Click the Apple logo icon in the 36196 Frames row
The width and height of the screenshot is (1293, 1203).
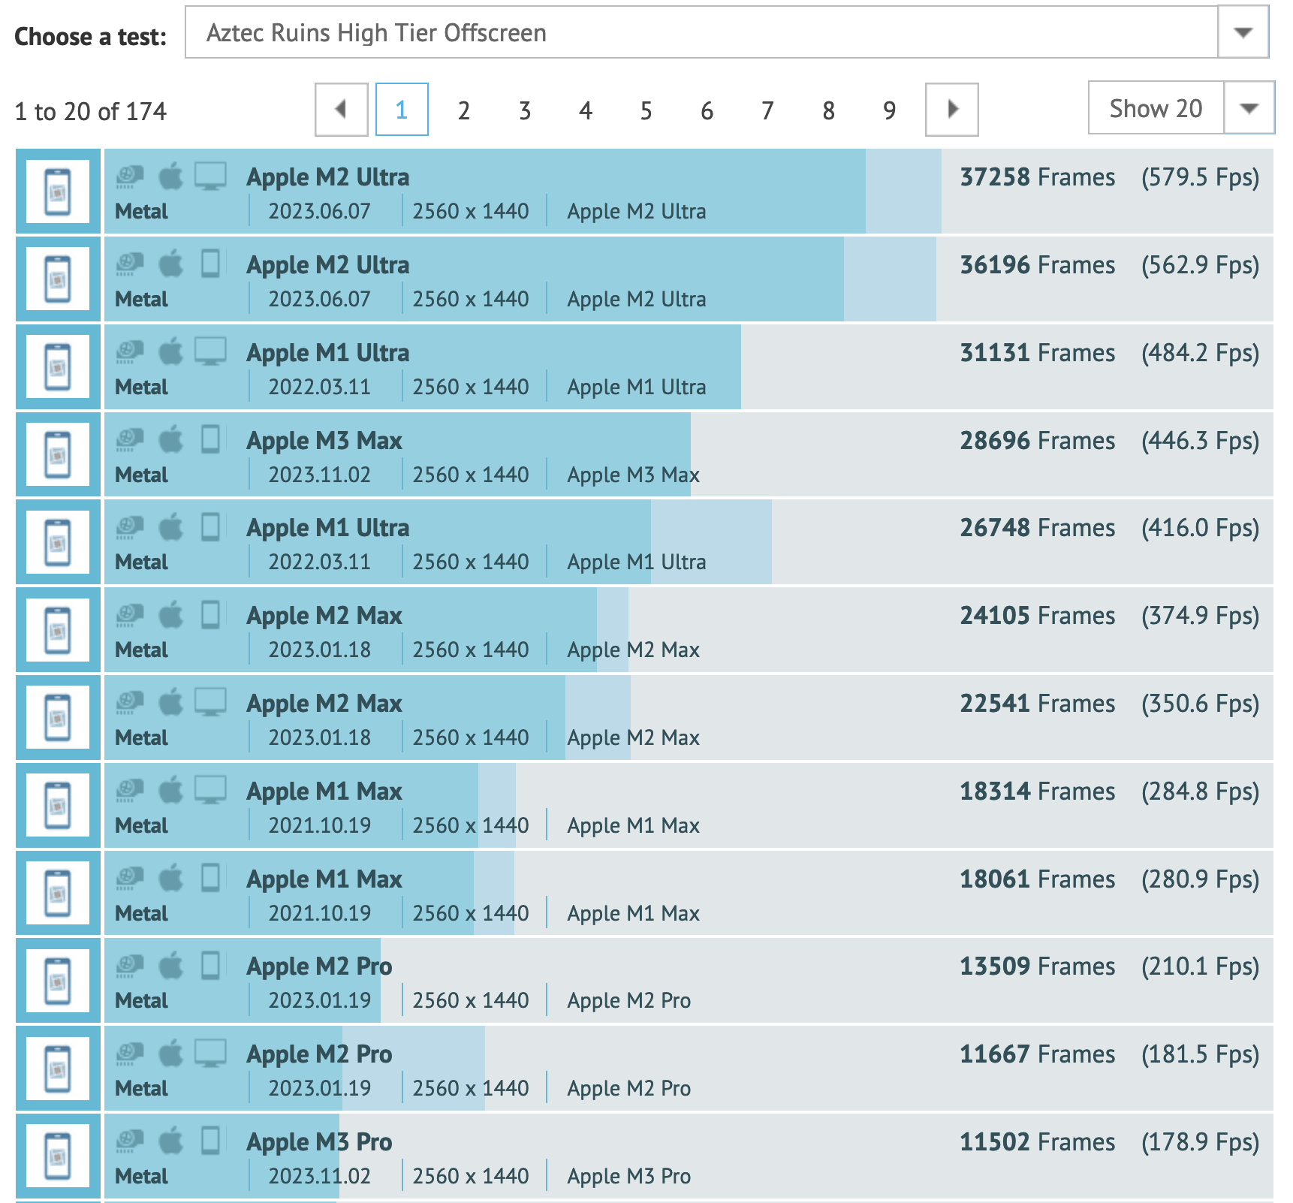[170, 264]
